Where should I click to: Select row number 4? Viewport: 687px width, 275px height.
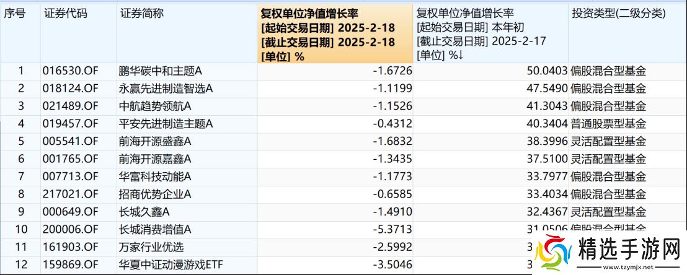pos(20,124)
